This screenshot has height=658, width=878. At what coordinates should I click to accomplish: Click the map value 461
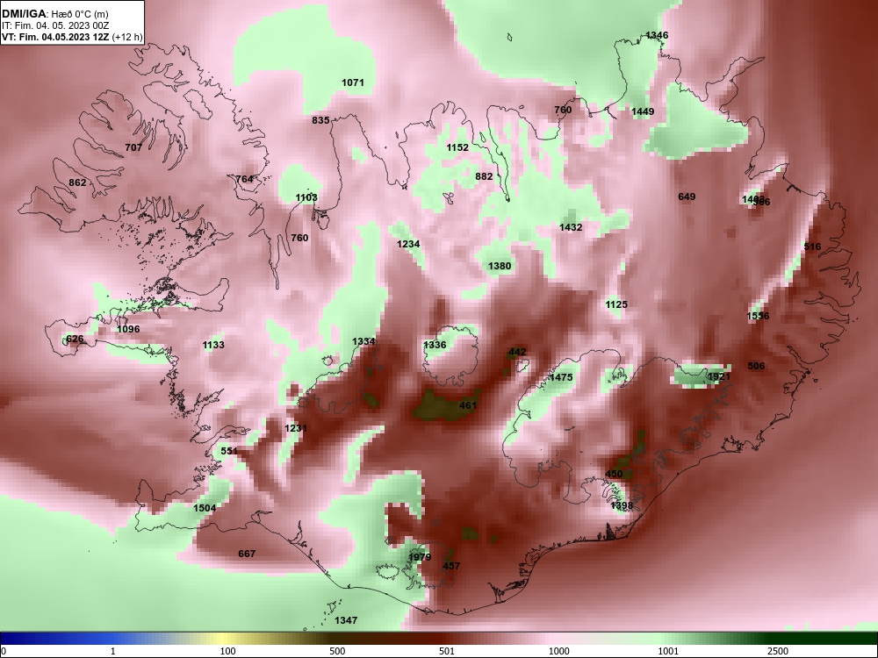(468, 405)
